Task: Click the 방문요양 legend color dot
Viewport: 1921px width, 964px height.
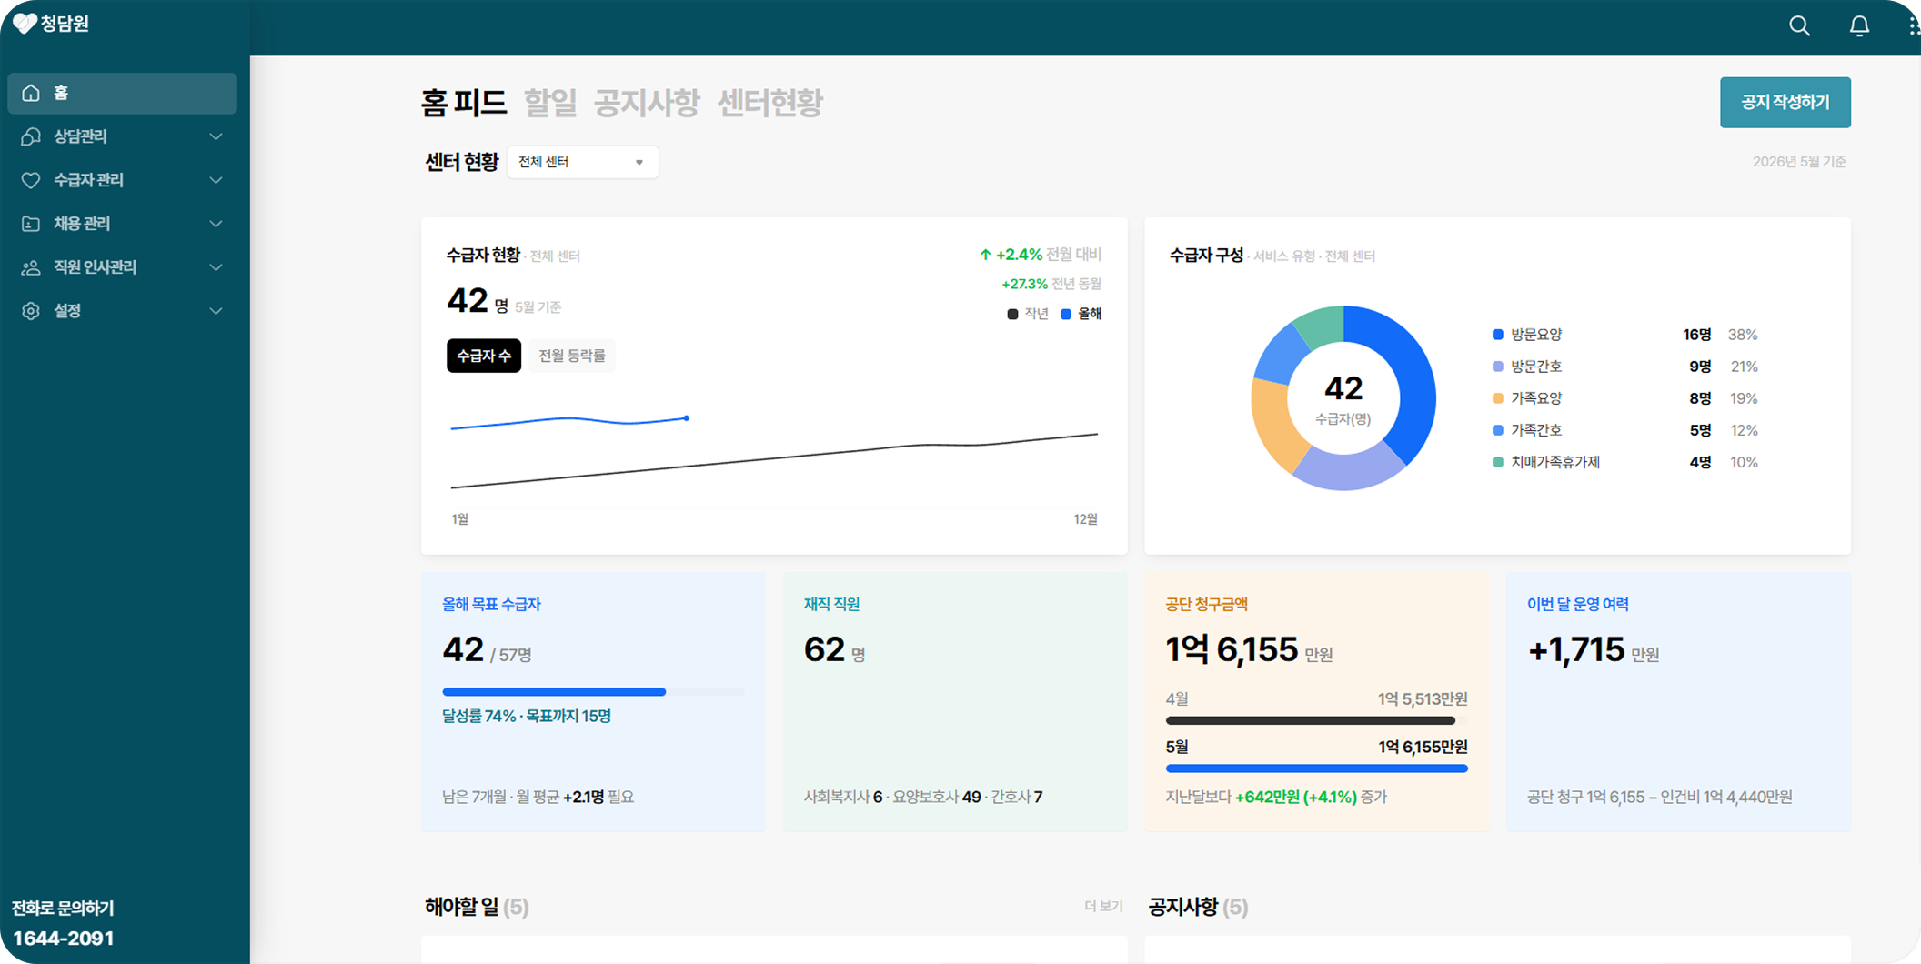Action: 1498,335
